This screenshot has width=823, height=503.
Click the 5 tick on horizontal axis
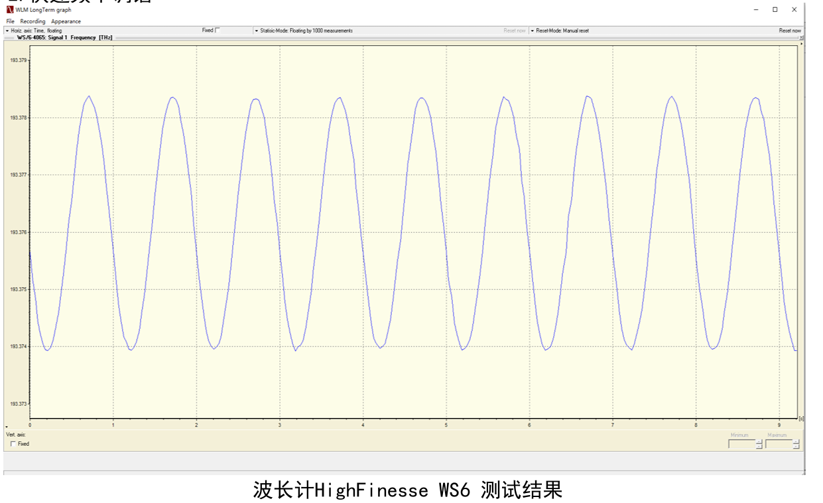point(446,425)
